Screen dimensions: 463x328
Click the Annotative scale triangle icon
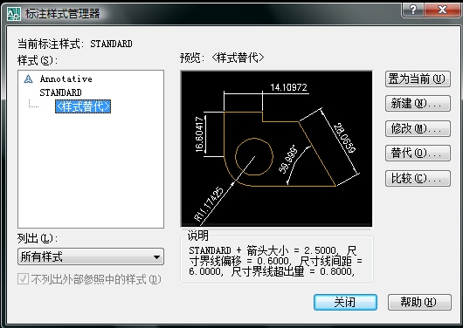tap(28, 79)
